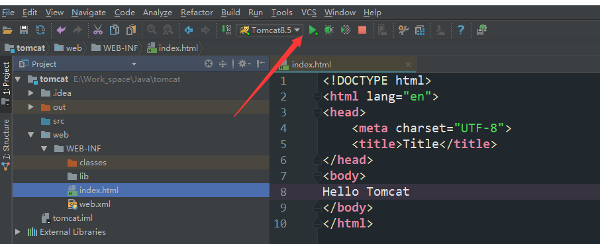Viewport: 600px width, 244px height.
Task: Run Tomcat8.5 with the green play button
Action: [x=313, y=30]
